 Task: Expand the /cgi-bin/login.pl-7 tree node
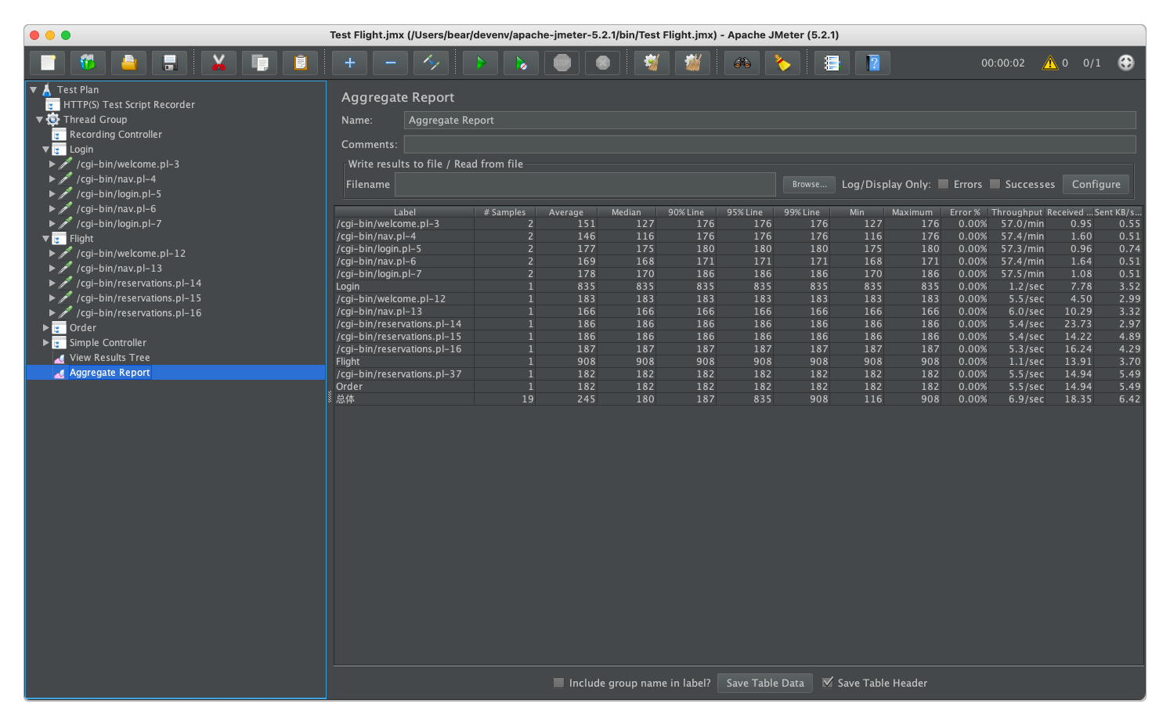(x=52, y=224)
